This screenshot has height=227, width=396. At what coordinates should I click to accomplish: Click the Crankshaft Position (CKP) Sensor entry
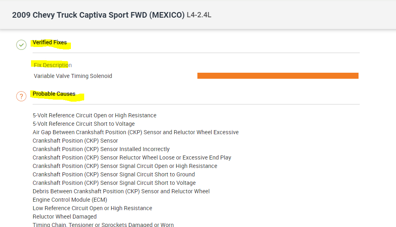75,141
